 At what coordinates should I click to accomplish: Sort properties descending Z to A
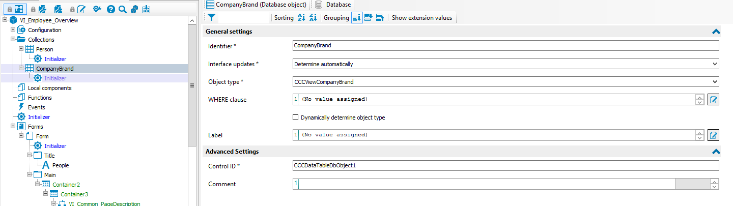click(x=313, y=17)
